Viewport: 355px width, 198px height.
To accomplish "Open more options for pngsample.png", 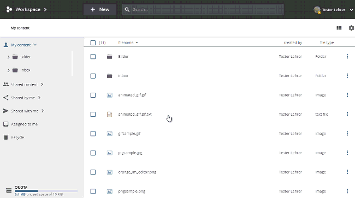I will pos(347,191).
